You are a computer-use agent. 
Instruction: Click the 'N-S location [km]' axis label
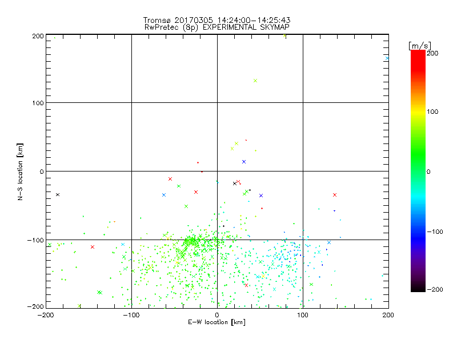pyautogui.click(x=20, y=171)
